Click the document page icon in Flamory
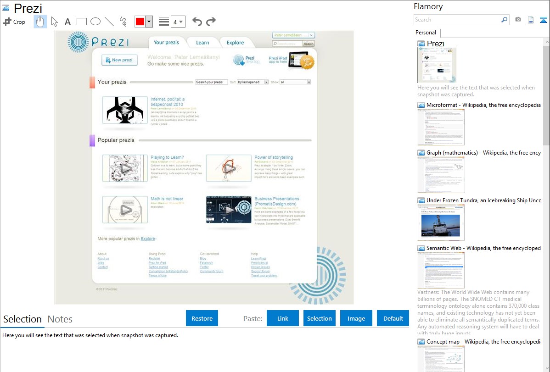The height and width of the screenshot is (372, 550). click(x=531, y=20)
